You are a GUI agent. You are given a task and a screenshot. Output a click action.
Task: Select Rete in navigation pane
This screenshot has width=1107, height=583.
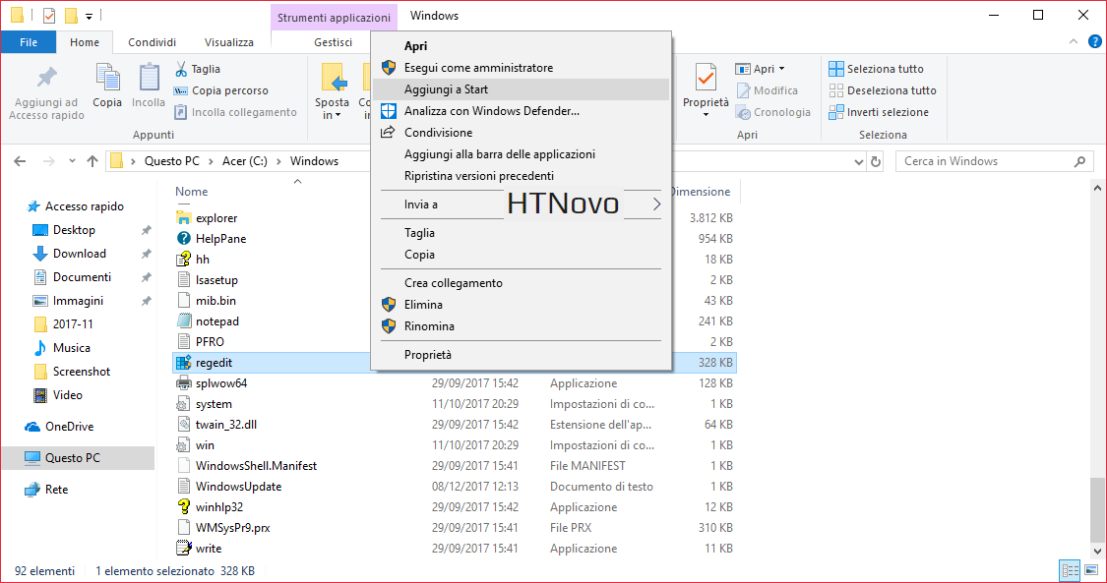(x=56, y=490)
